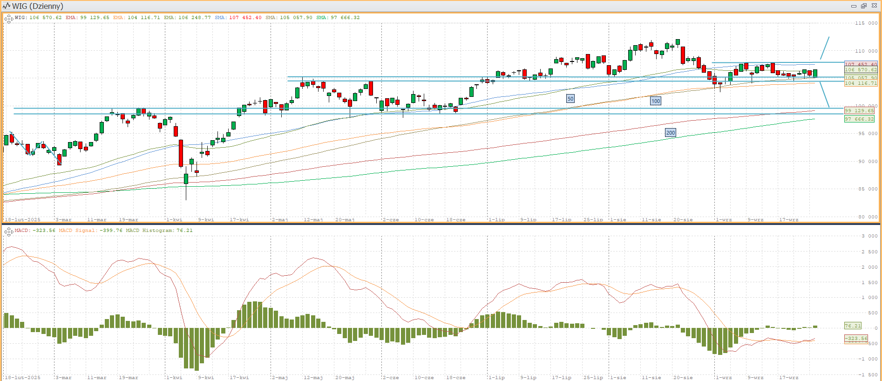
Task: Click the pan control in the price panel
Action: coord(8,19)
